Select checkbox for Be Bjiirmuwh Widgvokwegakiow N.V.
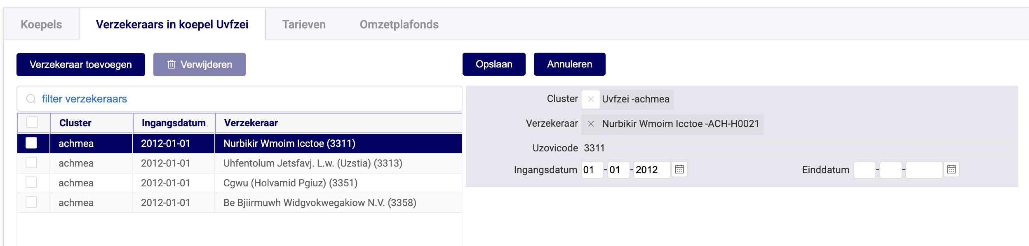 click(x=31, y=202)
